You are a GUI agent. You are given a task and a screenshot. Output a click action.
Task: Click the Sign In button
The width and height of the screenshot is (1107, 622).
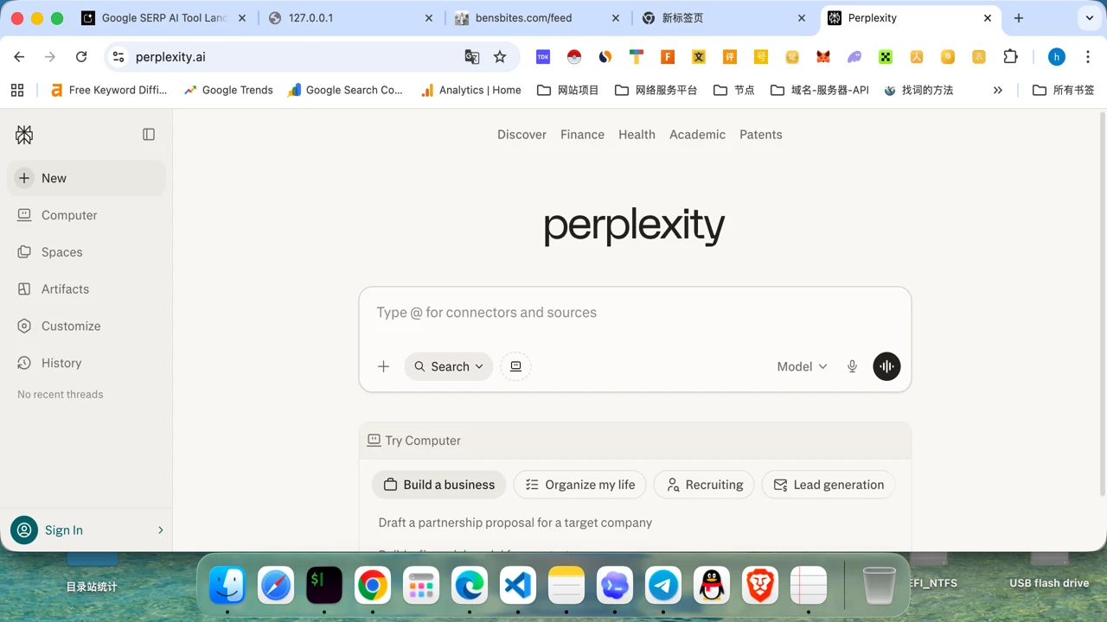(x=86, y=530)
